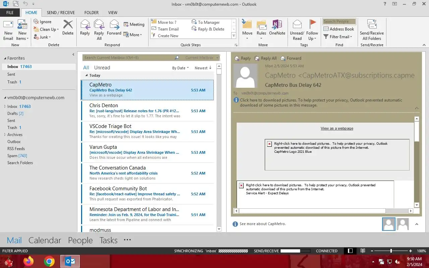Open the RSS Feeds folder

(x=16, y=149)
